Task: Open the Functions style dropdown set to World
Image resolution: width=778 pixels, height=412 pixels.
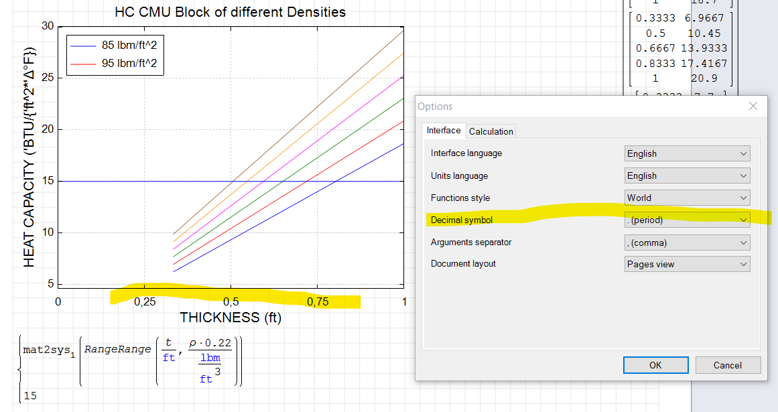Action: 687,198
